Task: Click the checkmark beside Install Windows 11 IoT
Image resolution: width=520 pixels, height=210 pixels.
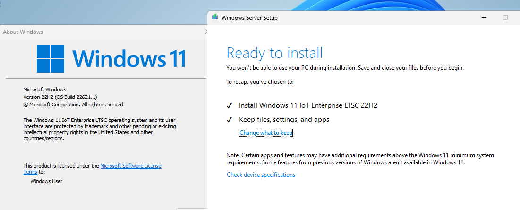Action: [229, 106]
